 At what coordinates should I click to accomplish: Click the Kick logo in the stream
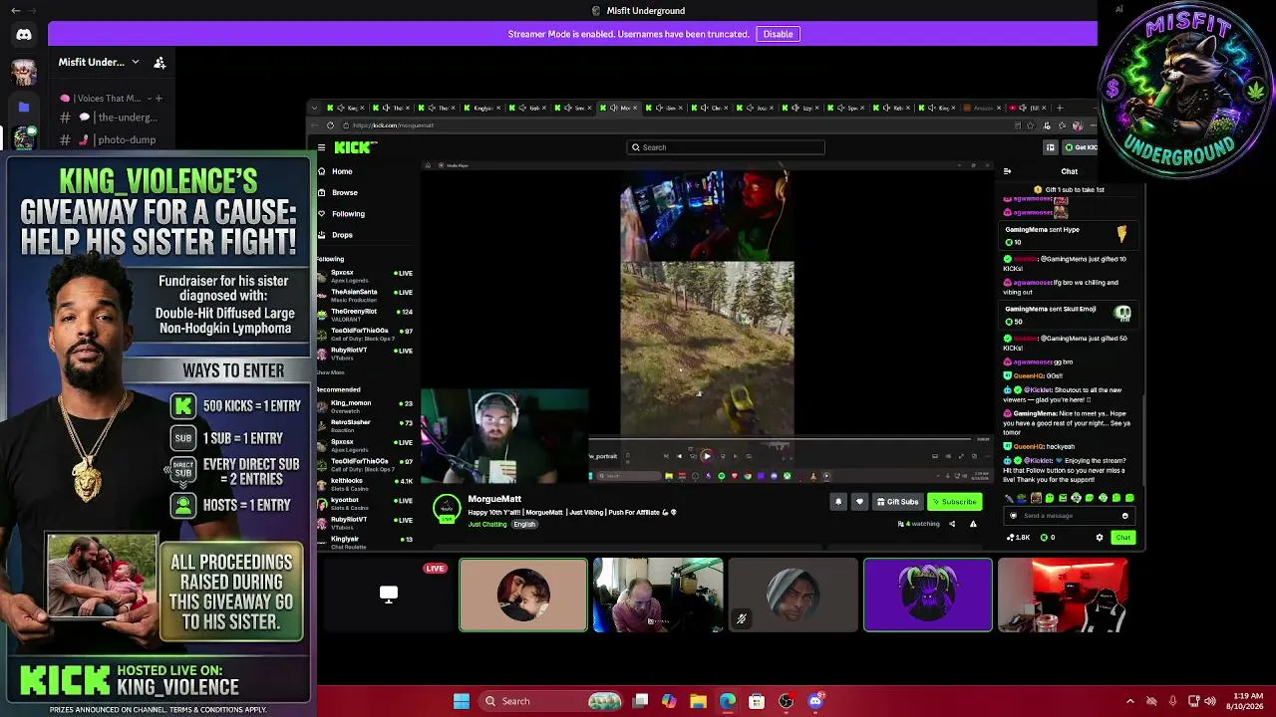[355, 147]
